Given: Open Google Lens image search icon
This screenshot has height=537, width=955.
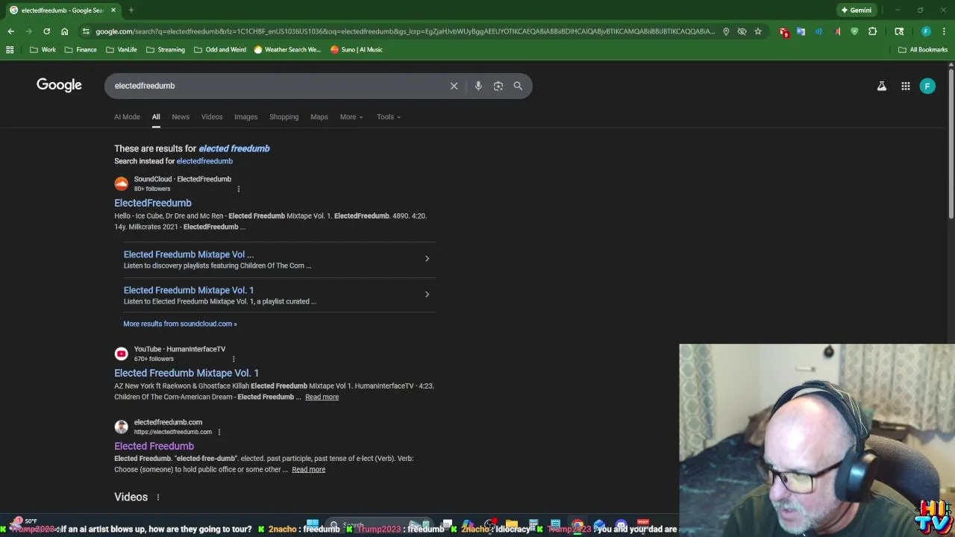Looking at the screenshot, I should click(x=498, y=86).
